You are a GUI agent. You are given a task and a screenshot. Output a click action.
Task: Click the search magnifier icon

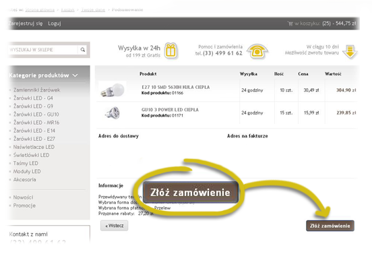pyautogui.click(x=83, y=50)
